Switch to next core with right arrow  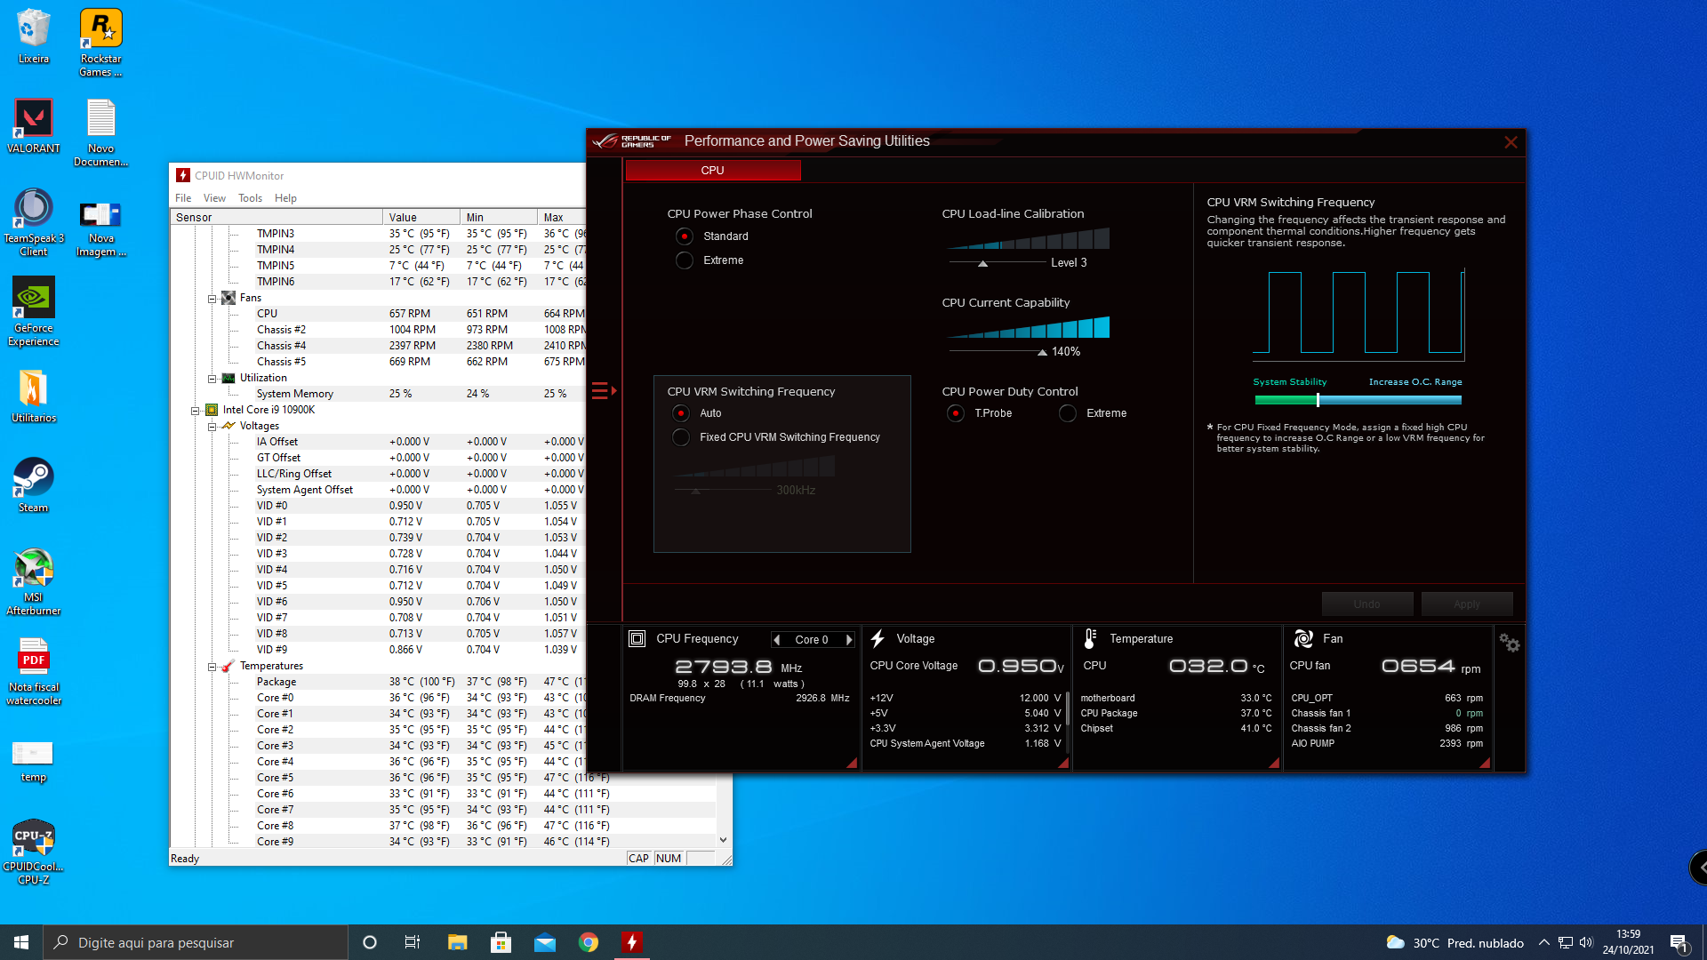[849, 640]
